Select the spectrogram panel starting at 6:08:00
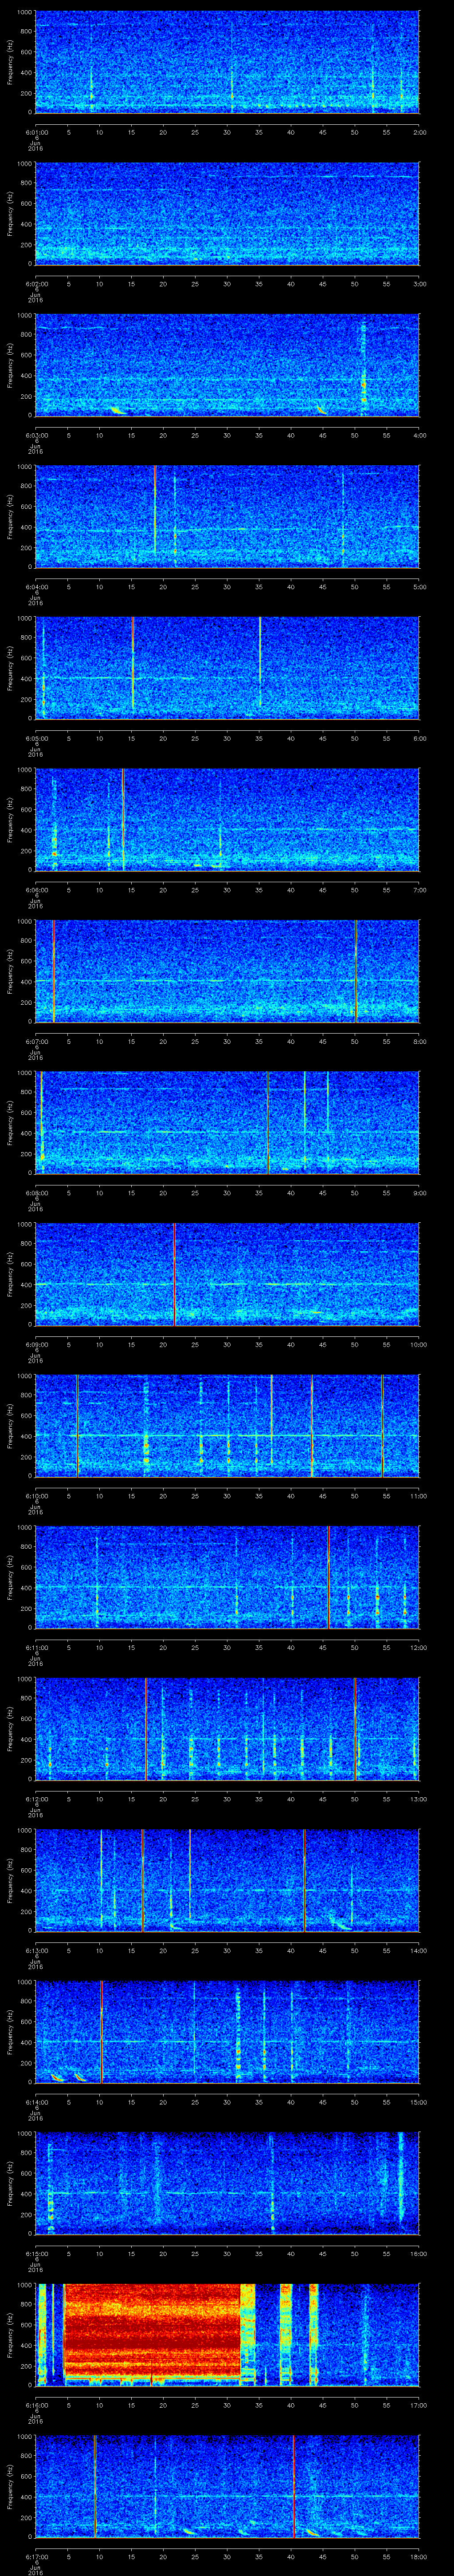This screenshot has height=2576, width=454. 227,1122
